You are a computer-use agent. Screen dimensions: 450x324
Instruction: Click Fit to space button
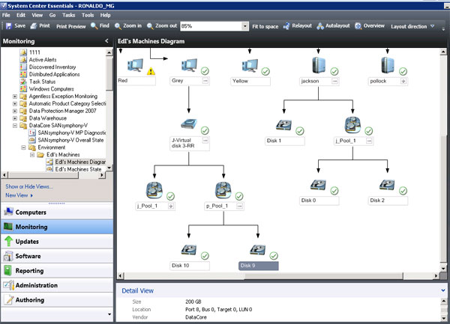click(x=265, y=26)
